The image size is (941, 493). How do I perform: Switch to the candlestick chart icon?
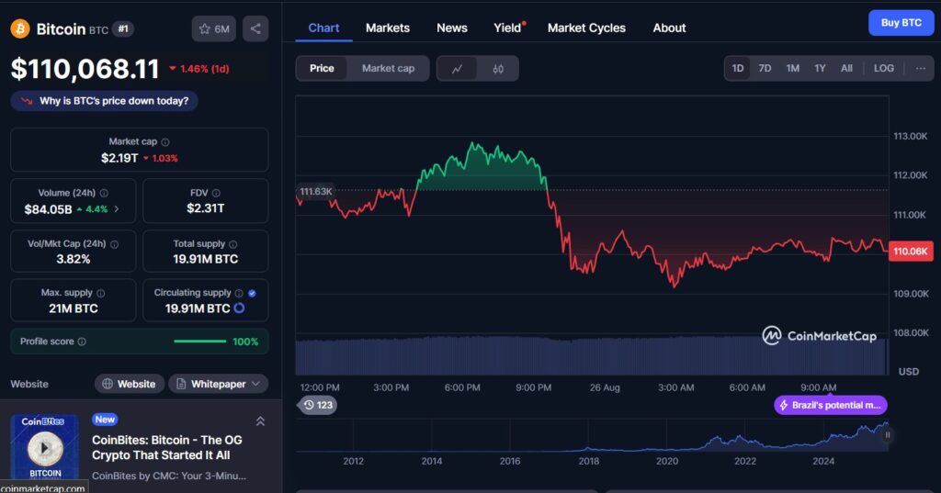pyautogui.click(x=498, y=68)
